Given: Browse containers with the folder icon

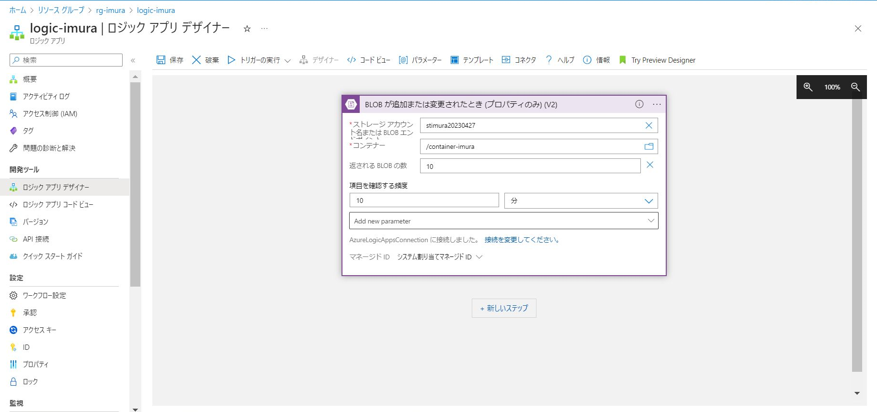Looking at the screenshot, I should [649, 146].
